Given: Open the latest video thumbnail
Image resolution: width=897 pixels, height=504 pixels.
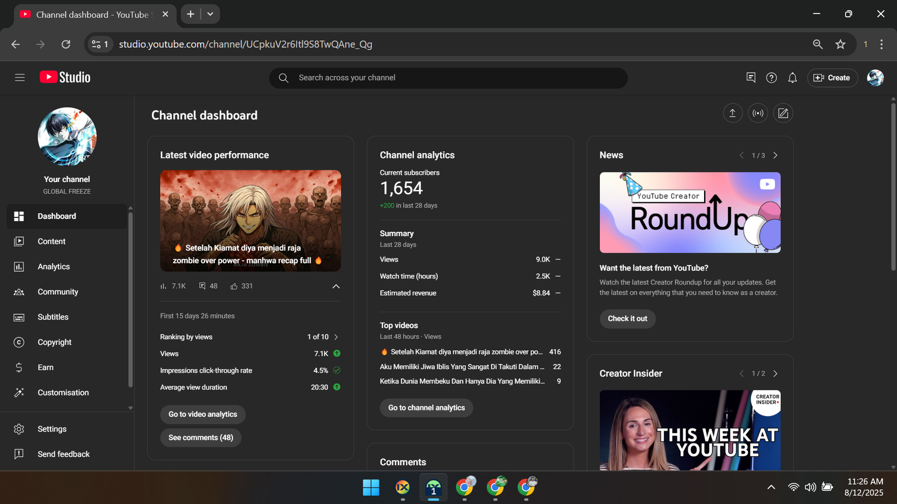Looking at the screenshot, I should [251, 221].
